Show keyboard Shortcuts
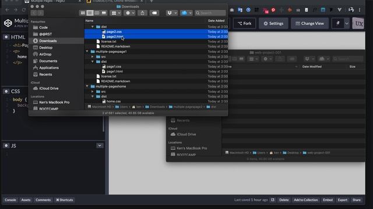This screenshot has width=373, height=209. pyautogui.click(x=65, y=200)
